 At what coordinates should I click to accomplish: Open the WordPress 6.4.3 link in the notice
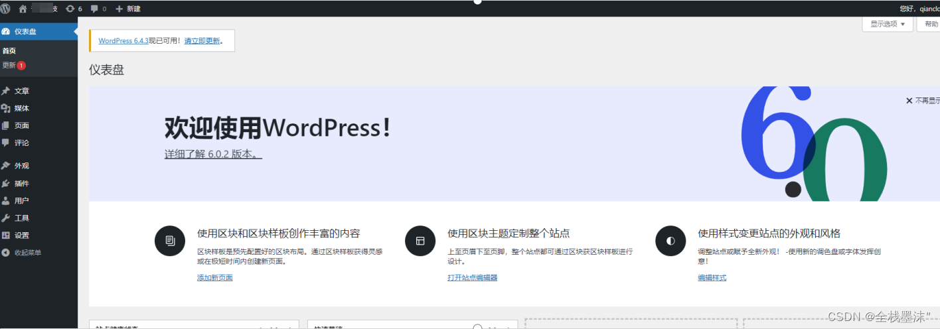[x=123, y=40]
